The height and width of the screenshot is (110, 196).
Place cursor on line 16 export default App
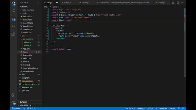(x=62, y=49)
